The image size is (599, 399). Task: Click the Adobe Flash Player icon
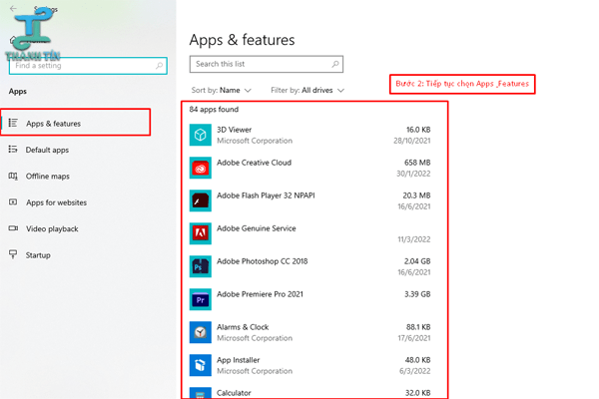201,200
